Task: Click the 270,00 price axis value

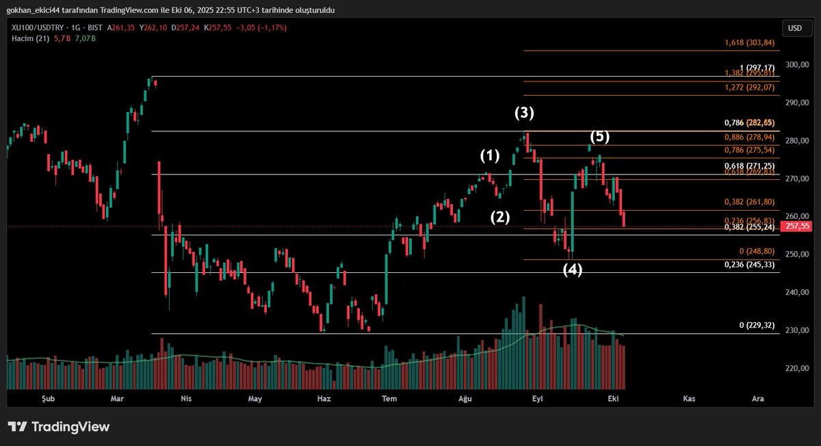Action: click(797, 179)
